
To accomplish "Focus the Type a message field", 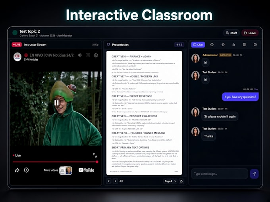I will coord(220,174).
